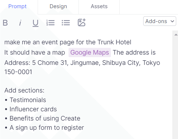This screenshot has height=139, width=178.
Task: Add an image to the prompt
Action: (x=82, y=22)
